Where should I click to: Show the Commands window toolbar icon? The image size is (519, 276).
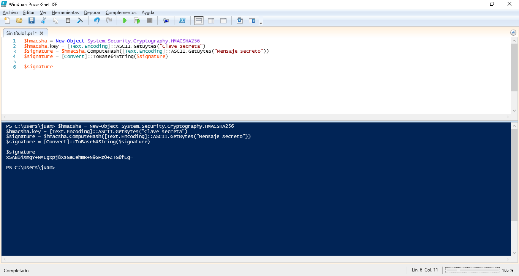pos(240,20)
